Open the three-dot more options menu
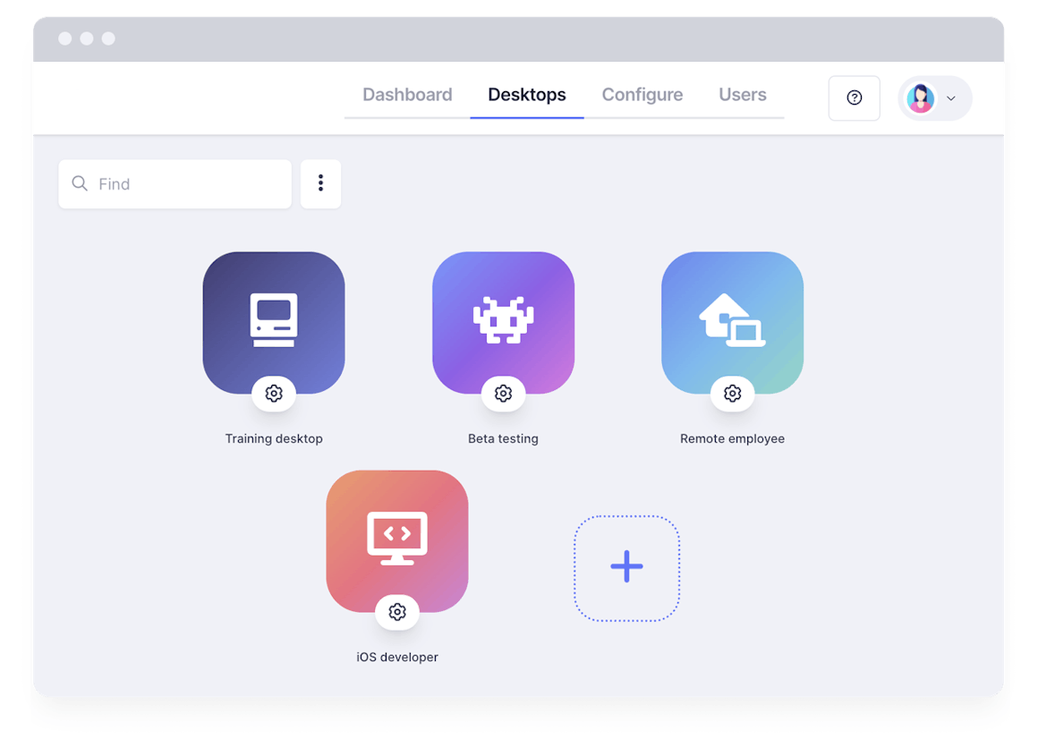The image size is (1038, 747). pyautogui.click(x=320, y=183)
